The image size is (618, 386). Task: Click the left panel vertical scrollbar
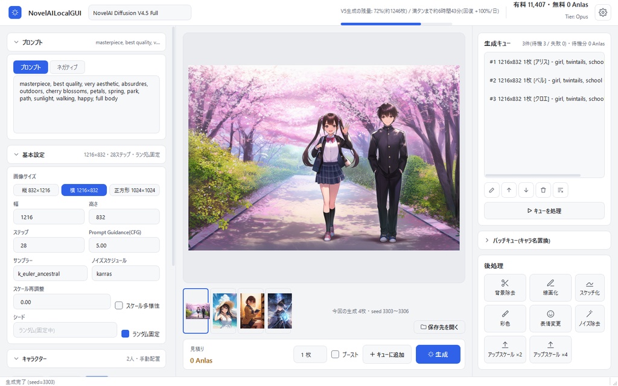173,147
